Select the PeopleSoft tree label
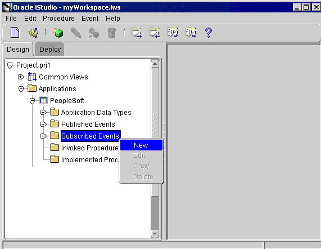This screenshot has width=321, height=249. coord(67,101)
